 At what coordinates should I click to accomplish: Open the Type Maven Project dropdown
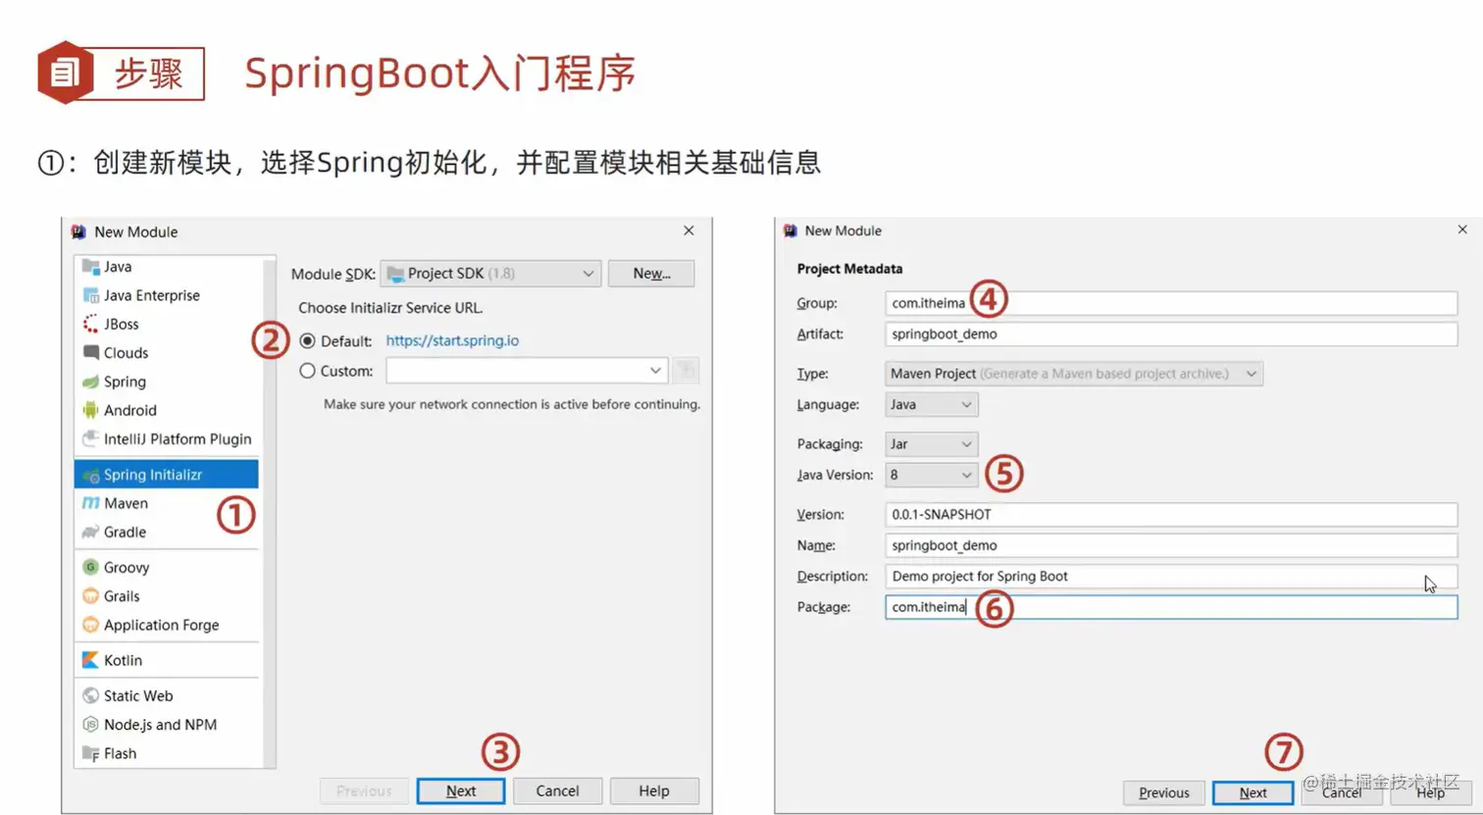click(x=1074, y=374)
